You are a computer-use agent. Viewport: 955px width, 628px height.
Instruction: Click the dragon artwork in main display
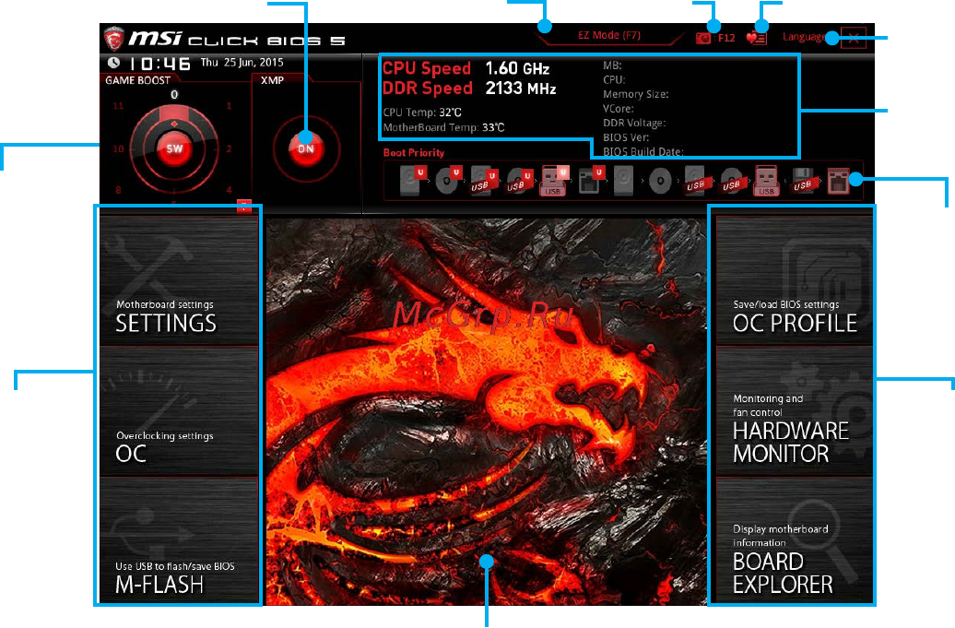(x=486, y=411)
